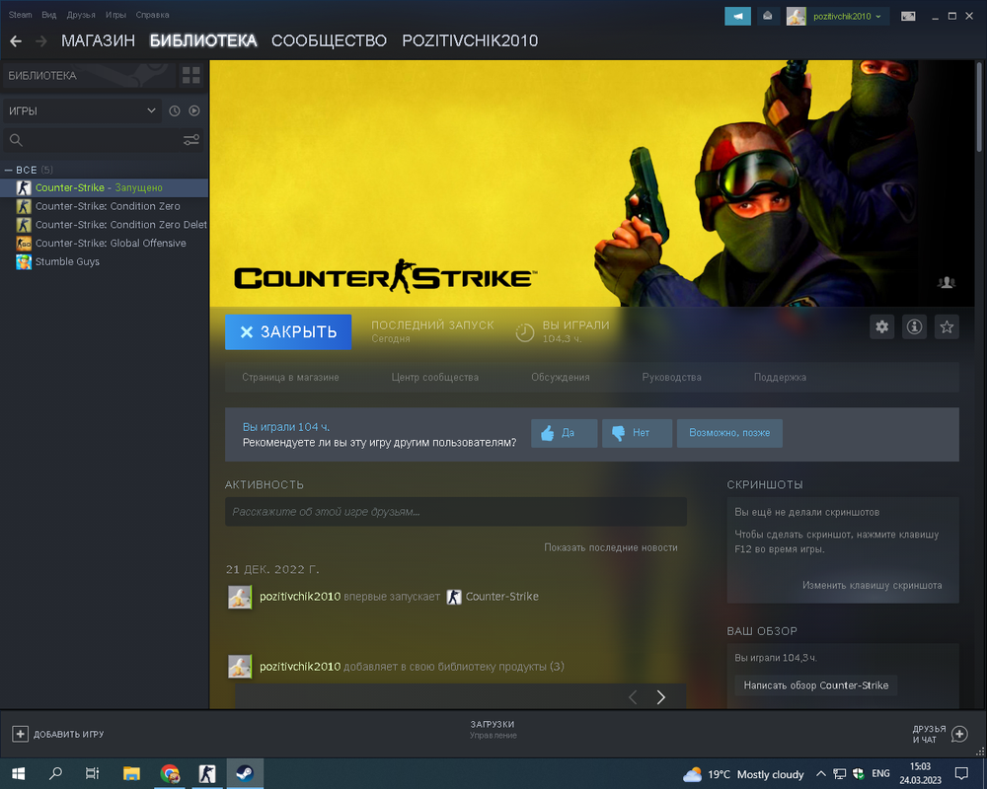987x789 pixels.
Task: Switch to Big Picture mode icon
Action: pos(908,16)
